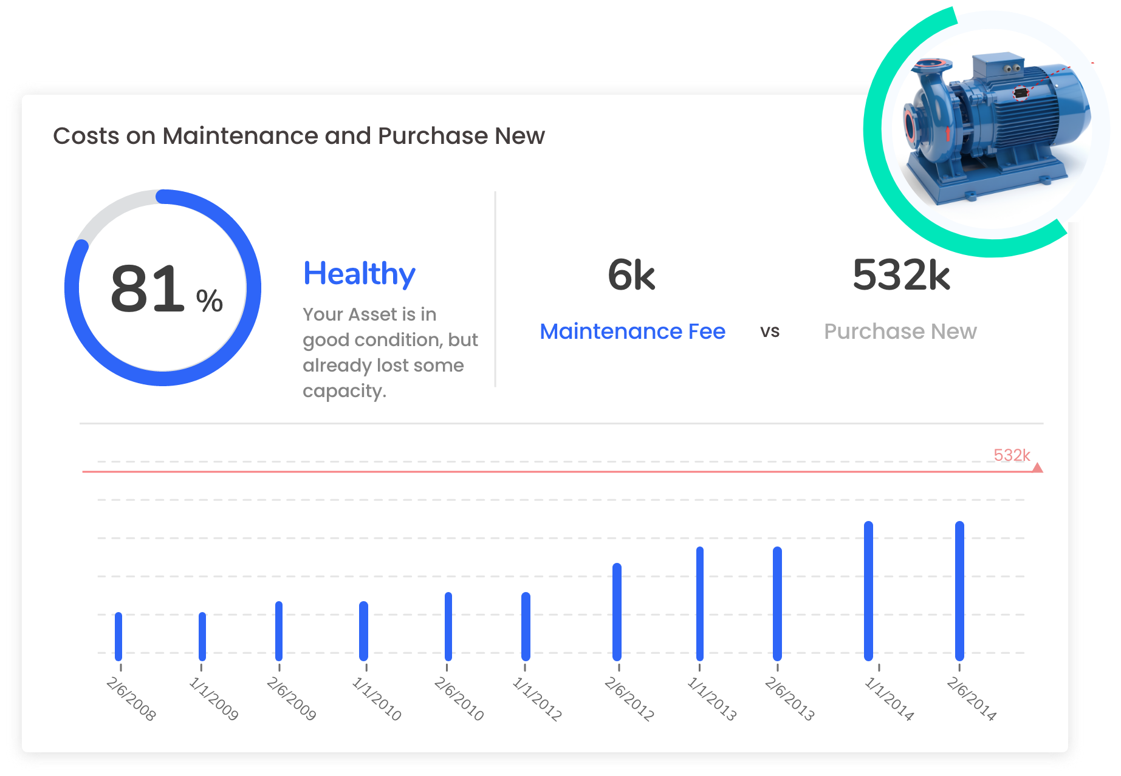Open the Maintenance Fee details

pos(633,332)
